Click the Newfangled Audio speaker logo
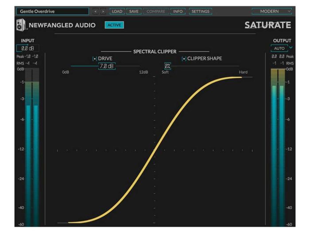310x233 pixels. click(x=21, y=25)
